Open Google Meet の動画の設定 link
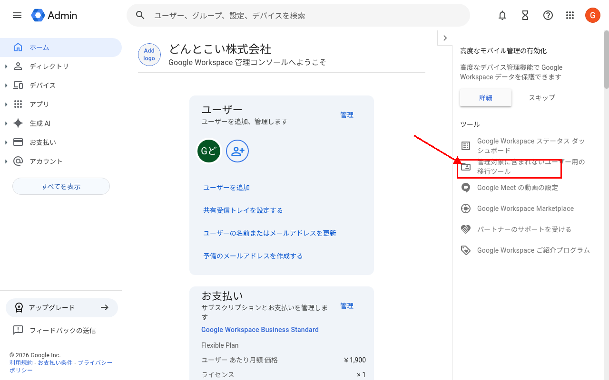The width and height of the screenshot is (609, 380). (x=518, y=188)
